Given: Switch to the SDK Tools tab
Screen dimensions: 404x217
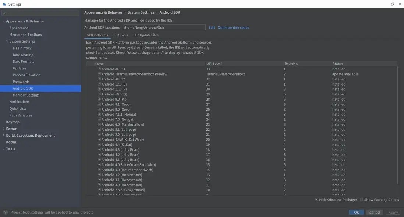Looking at the screenshot, I should point(121,35).
